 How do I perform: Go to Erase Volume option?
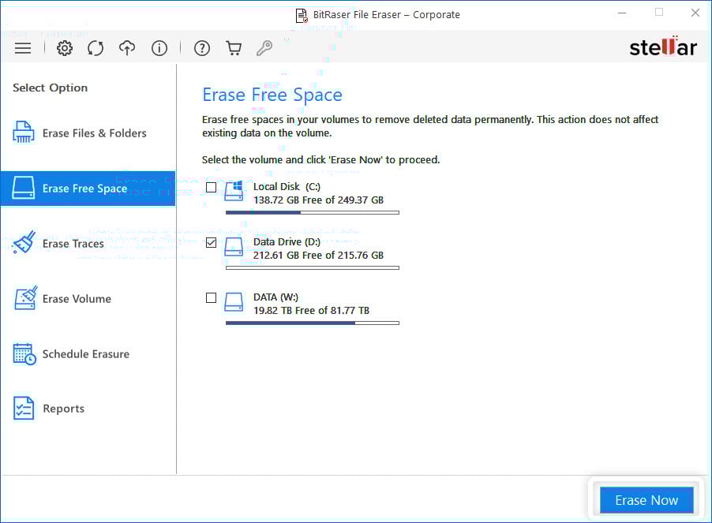pos(88,298)
